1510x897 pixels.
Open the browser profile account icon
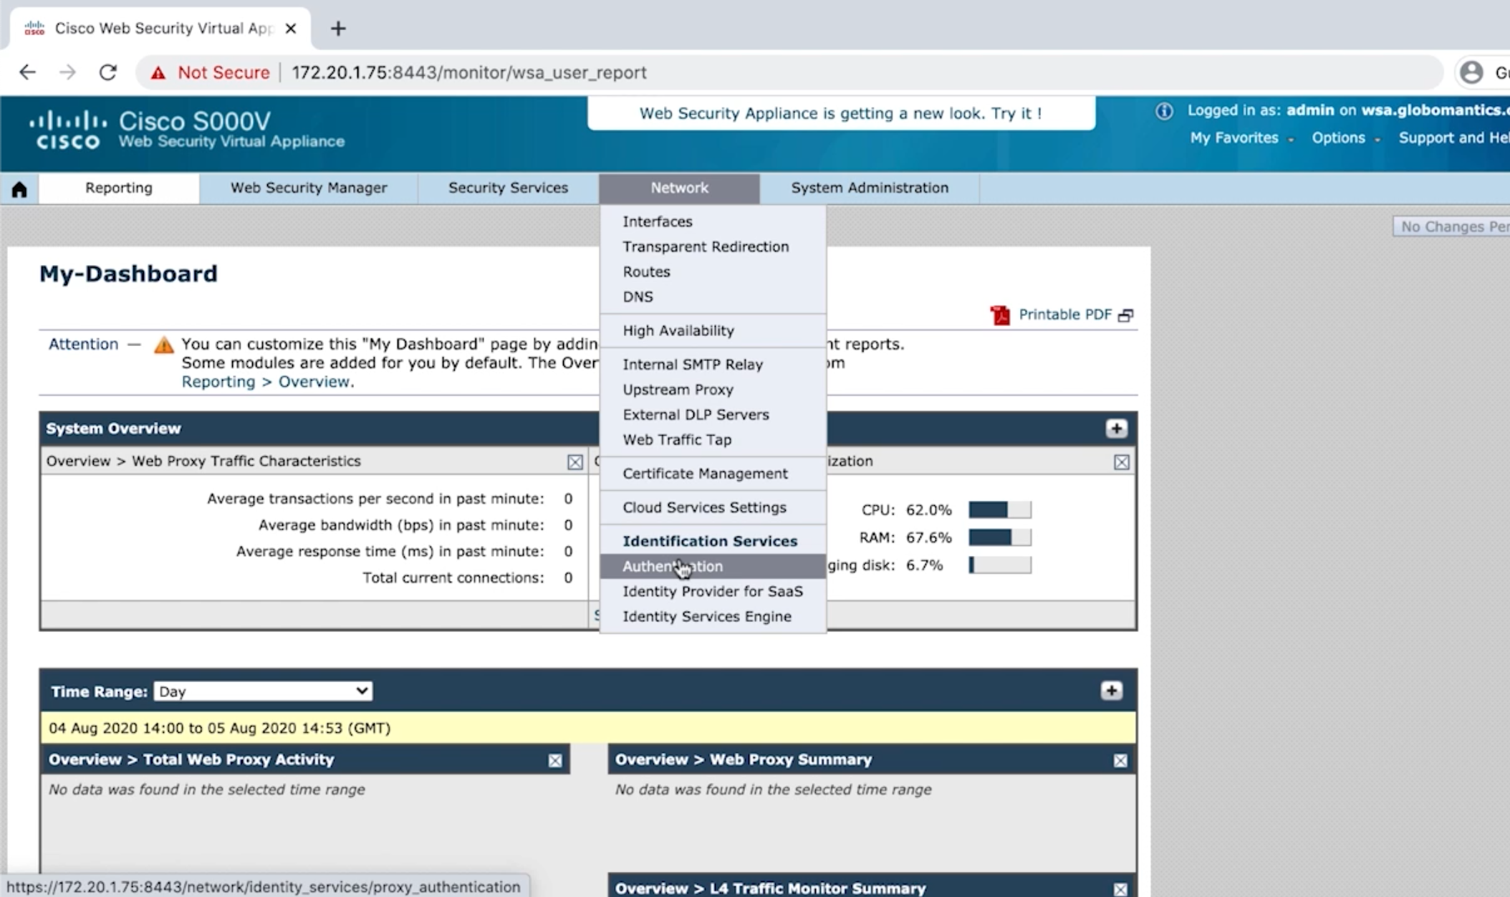tap(1471, 72)
